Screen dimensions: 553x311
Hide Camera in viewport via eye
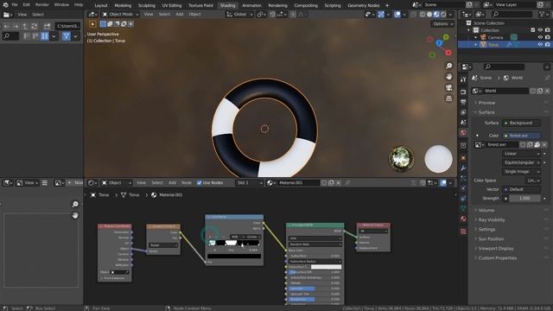click(540, 37)
